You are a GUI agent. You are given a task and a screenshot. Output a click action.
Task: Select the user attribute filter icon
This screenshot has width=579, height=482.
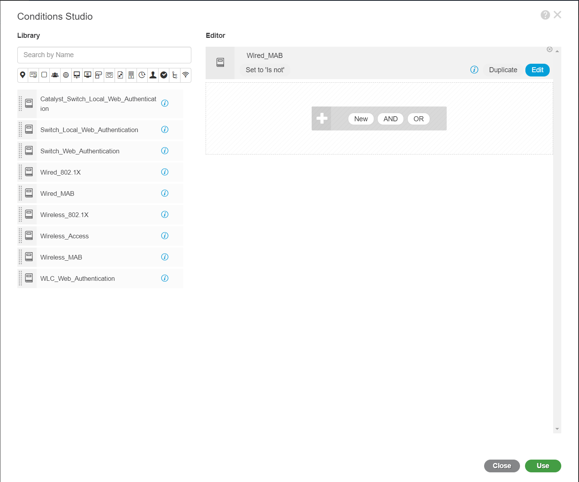153,75
